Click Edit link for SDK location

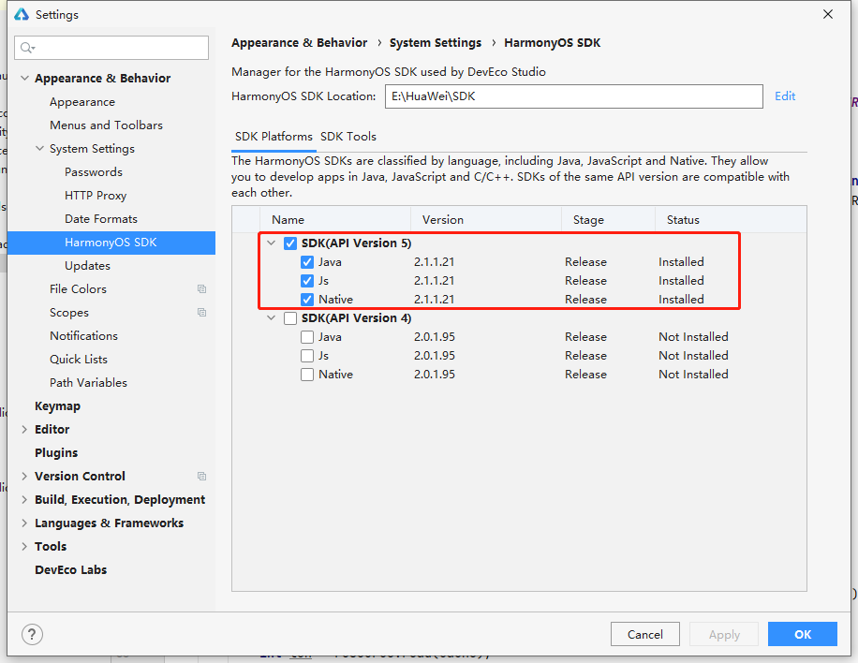(785, 96)
